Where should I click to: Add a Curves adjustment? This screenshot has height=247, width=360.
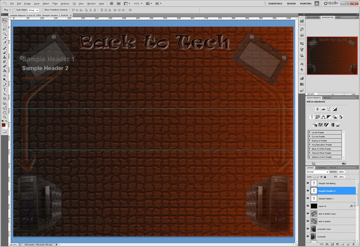[x=329, y=109]
